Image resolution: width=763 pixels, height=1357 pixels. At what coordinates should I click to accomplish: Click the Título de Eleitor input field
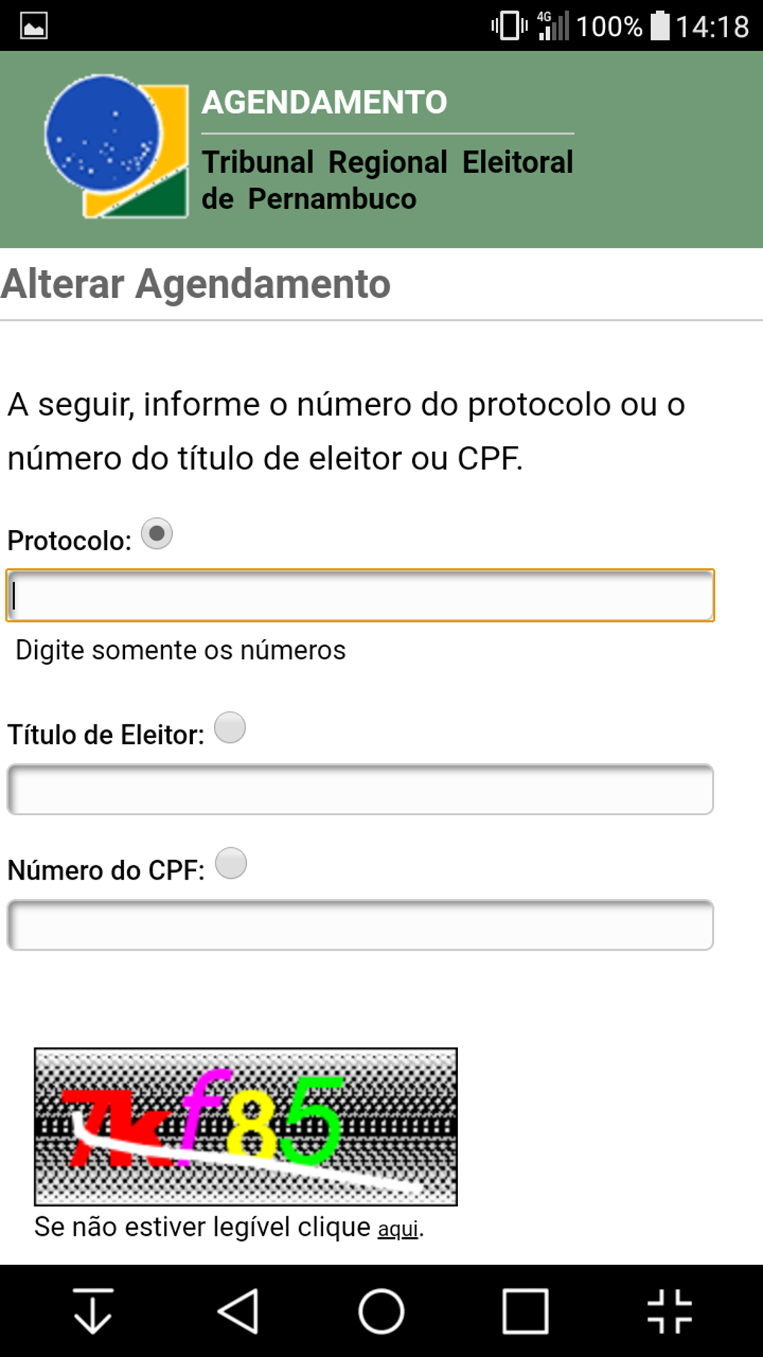pyautogui.click(x=360, y=790)
